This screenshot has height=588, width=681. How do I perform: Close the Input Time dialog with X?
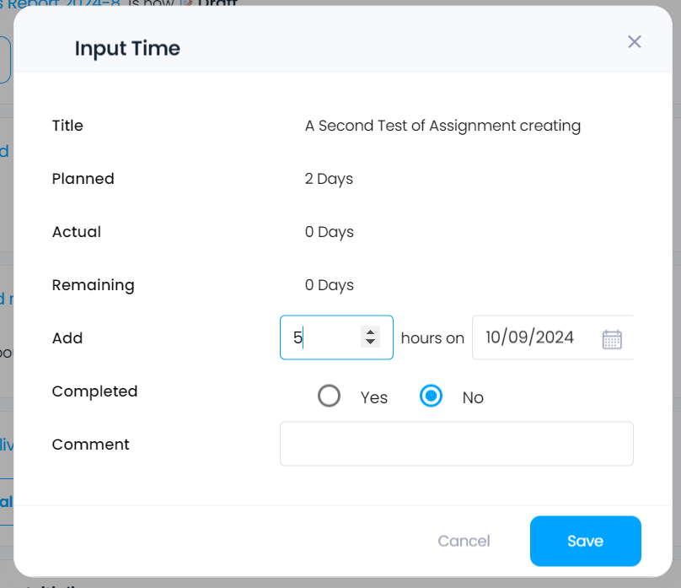(634, 41)
